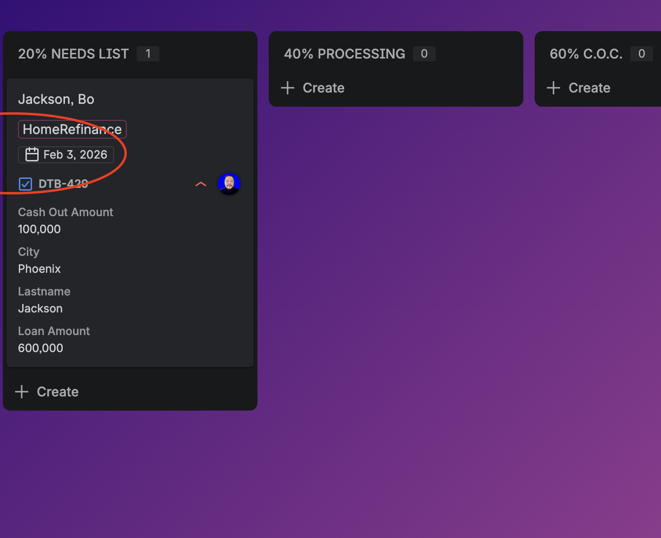Open the "Jackson, Bo" card title
The image size is (661, 538).
56,99
